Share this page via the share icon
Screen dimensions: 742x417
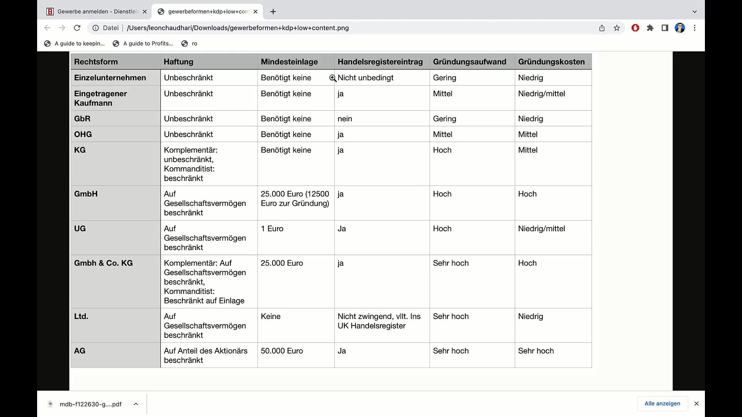click(x=602, y=28)
